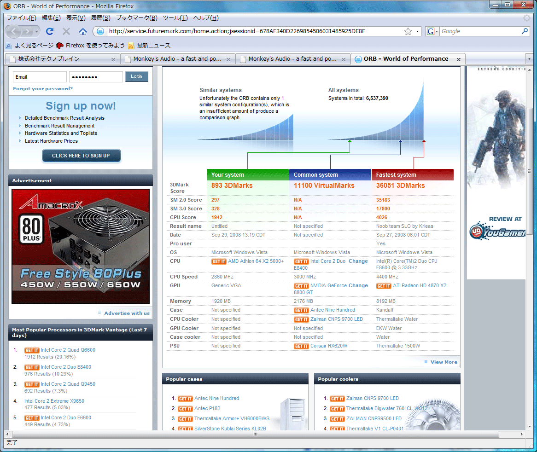Click the forward navigation arrow

pyautogui.click(x=28, y=31)
